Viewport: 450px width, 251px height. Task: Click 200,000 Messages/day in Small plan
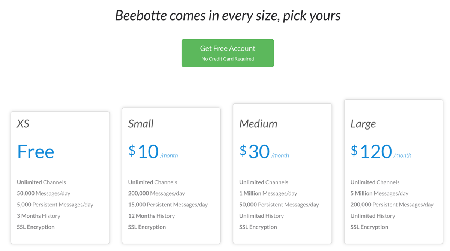pyautogui.click(x=156, y=193)
